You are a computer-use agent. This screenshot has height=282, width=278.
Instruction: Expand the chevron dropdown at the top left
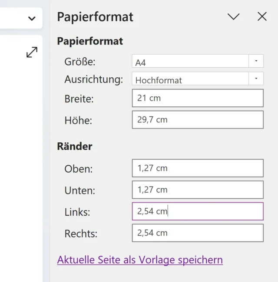pyautogui.click(x=31, y=18)
